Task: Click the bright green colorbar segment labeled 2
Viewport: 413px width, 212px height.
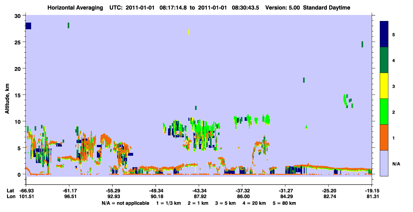Action: 384,112
